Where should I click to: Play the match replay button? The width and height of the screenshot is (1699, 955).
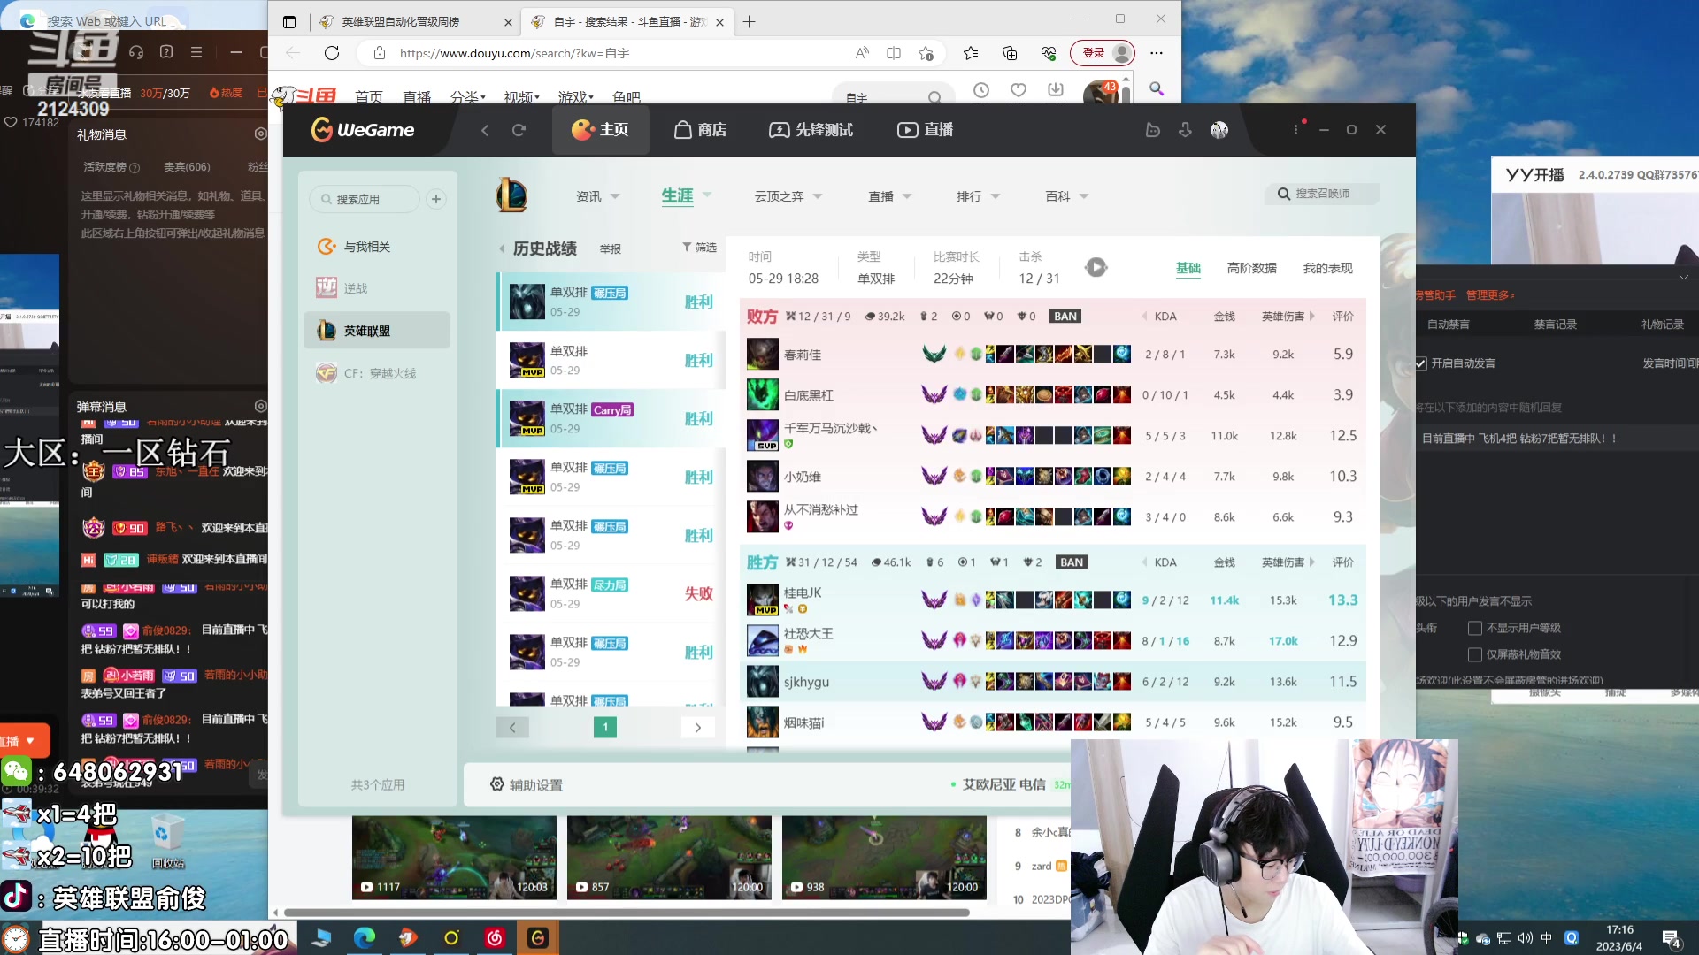point(1096,267)
